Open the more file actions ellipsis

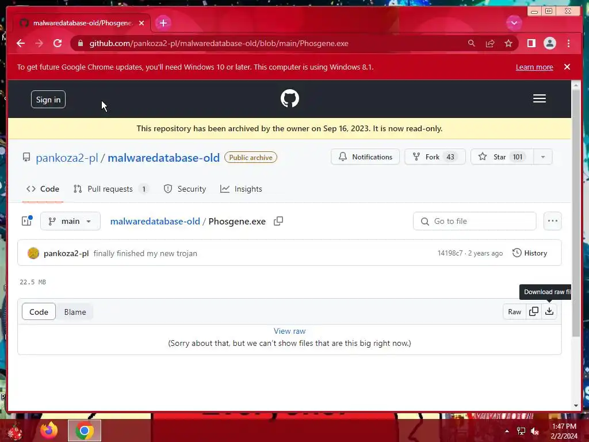point(553,221)
